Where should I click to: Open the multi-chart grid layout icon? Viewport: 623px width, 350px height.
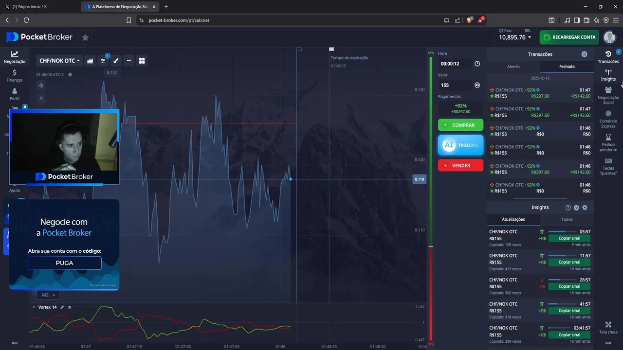tap(142, 61)
